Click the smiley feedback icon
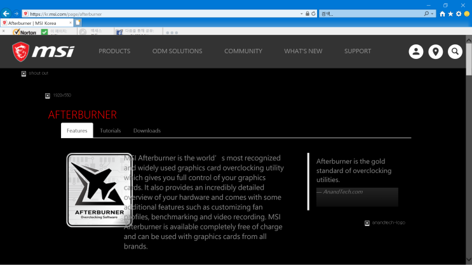 (x=467, y=14)
